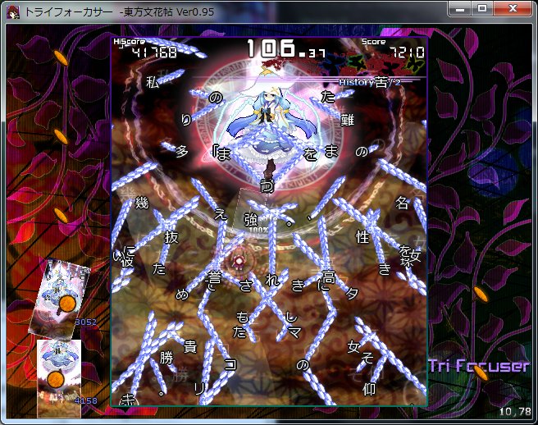The height and width of the screenshot is (425, 538).
Task: Click the hiragana bullet を near the boss
Action: point(310,154)
